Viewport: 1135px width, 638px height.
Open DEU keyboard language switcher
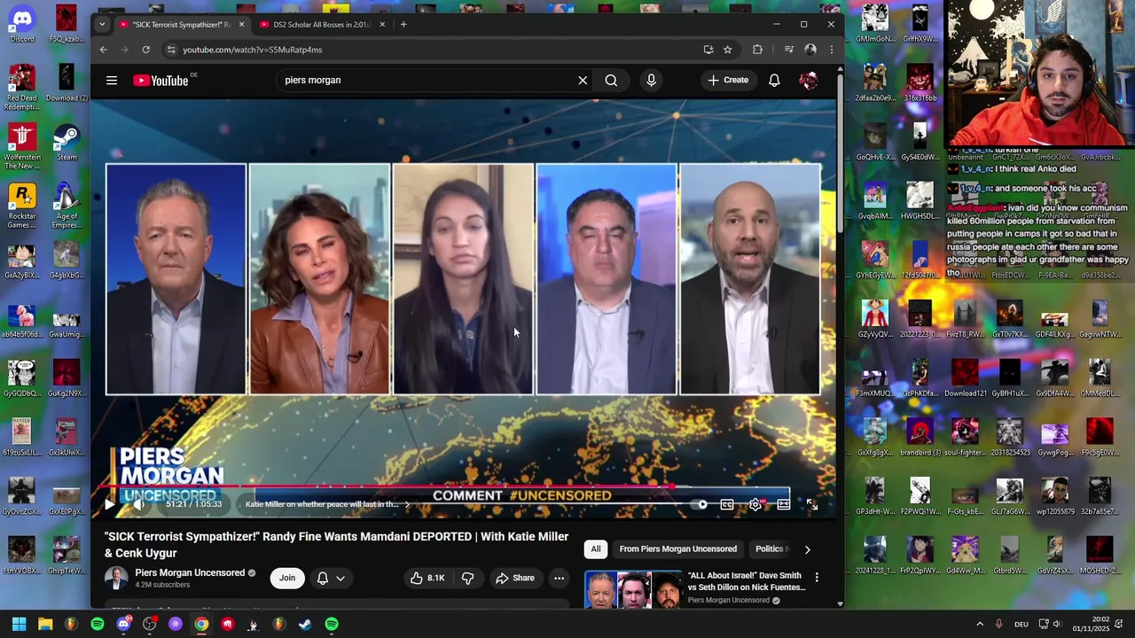point(1021,624)
